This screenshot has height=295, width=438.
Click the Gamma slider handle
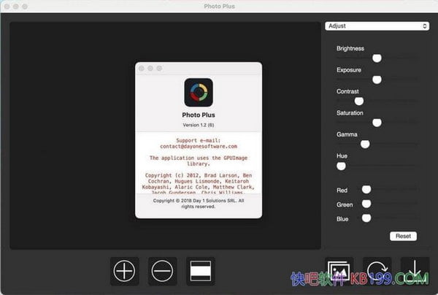point(365,144)
